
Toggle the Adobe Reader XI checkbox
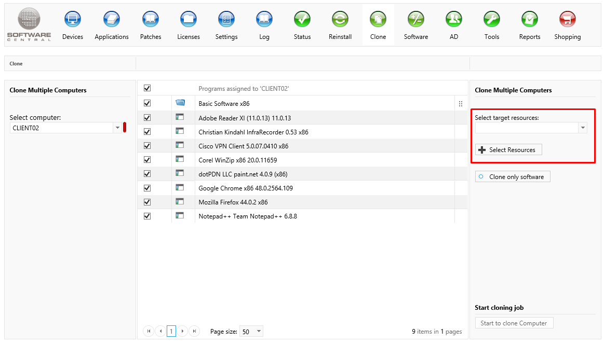pyautogui.click(x=147, y=118)
